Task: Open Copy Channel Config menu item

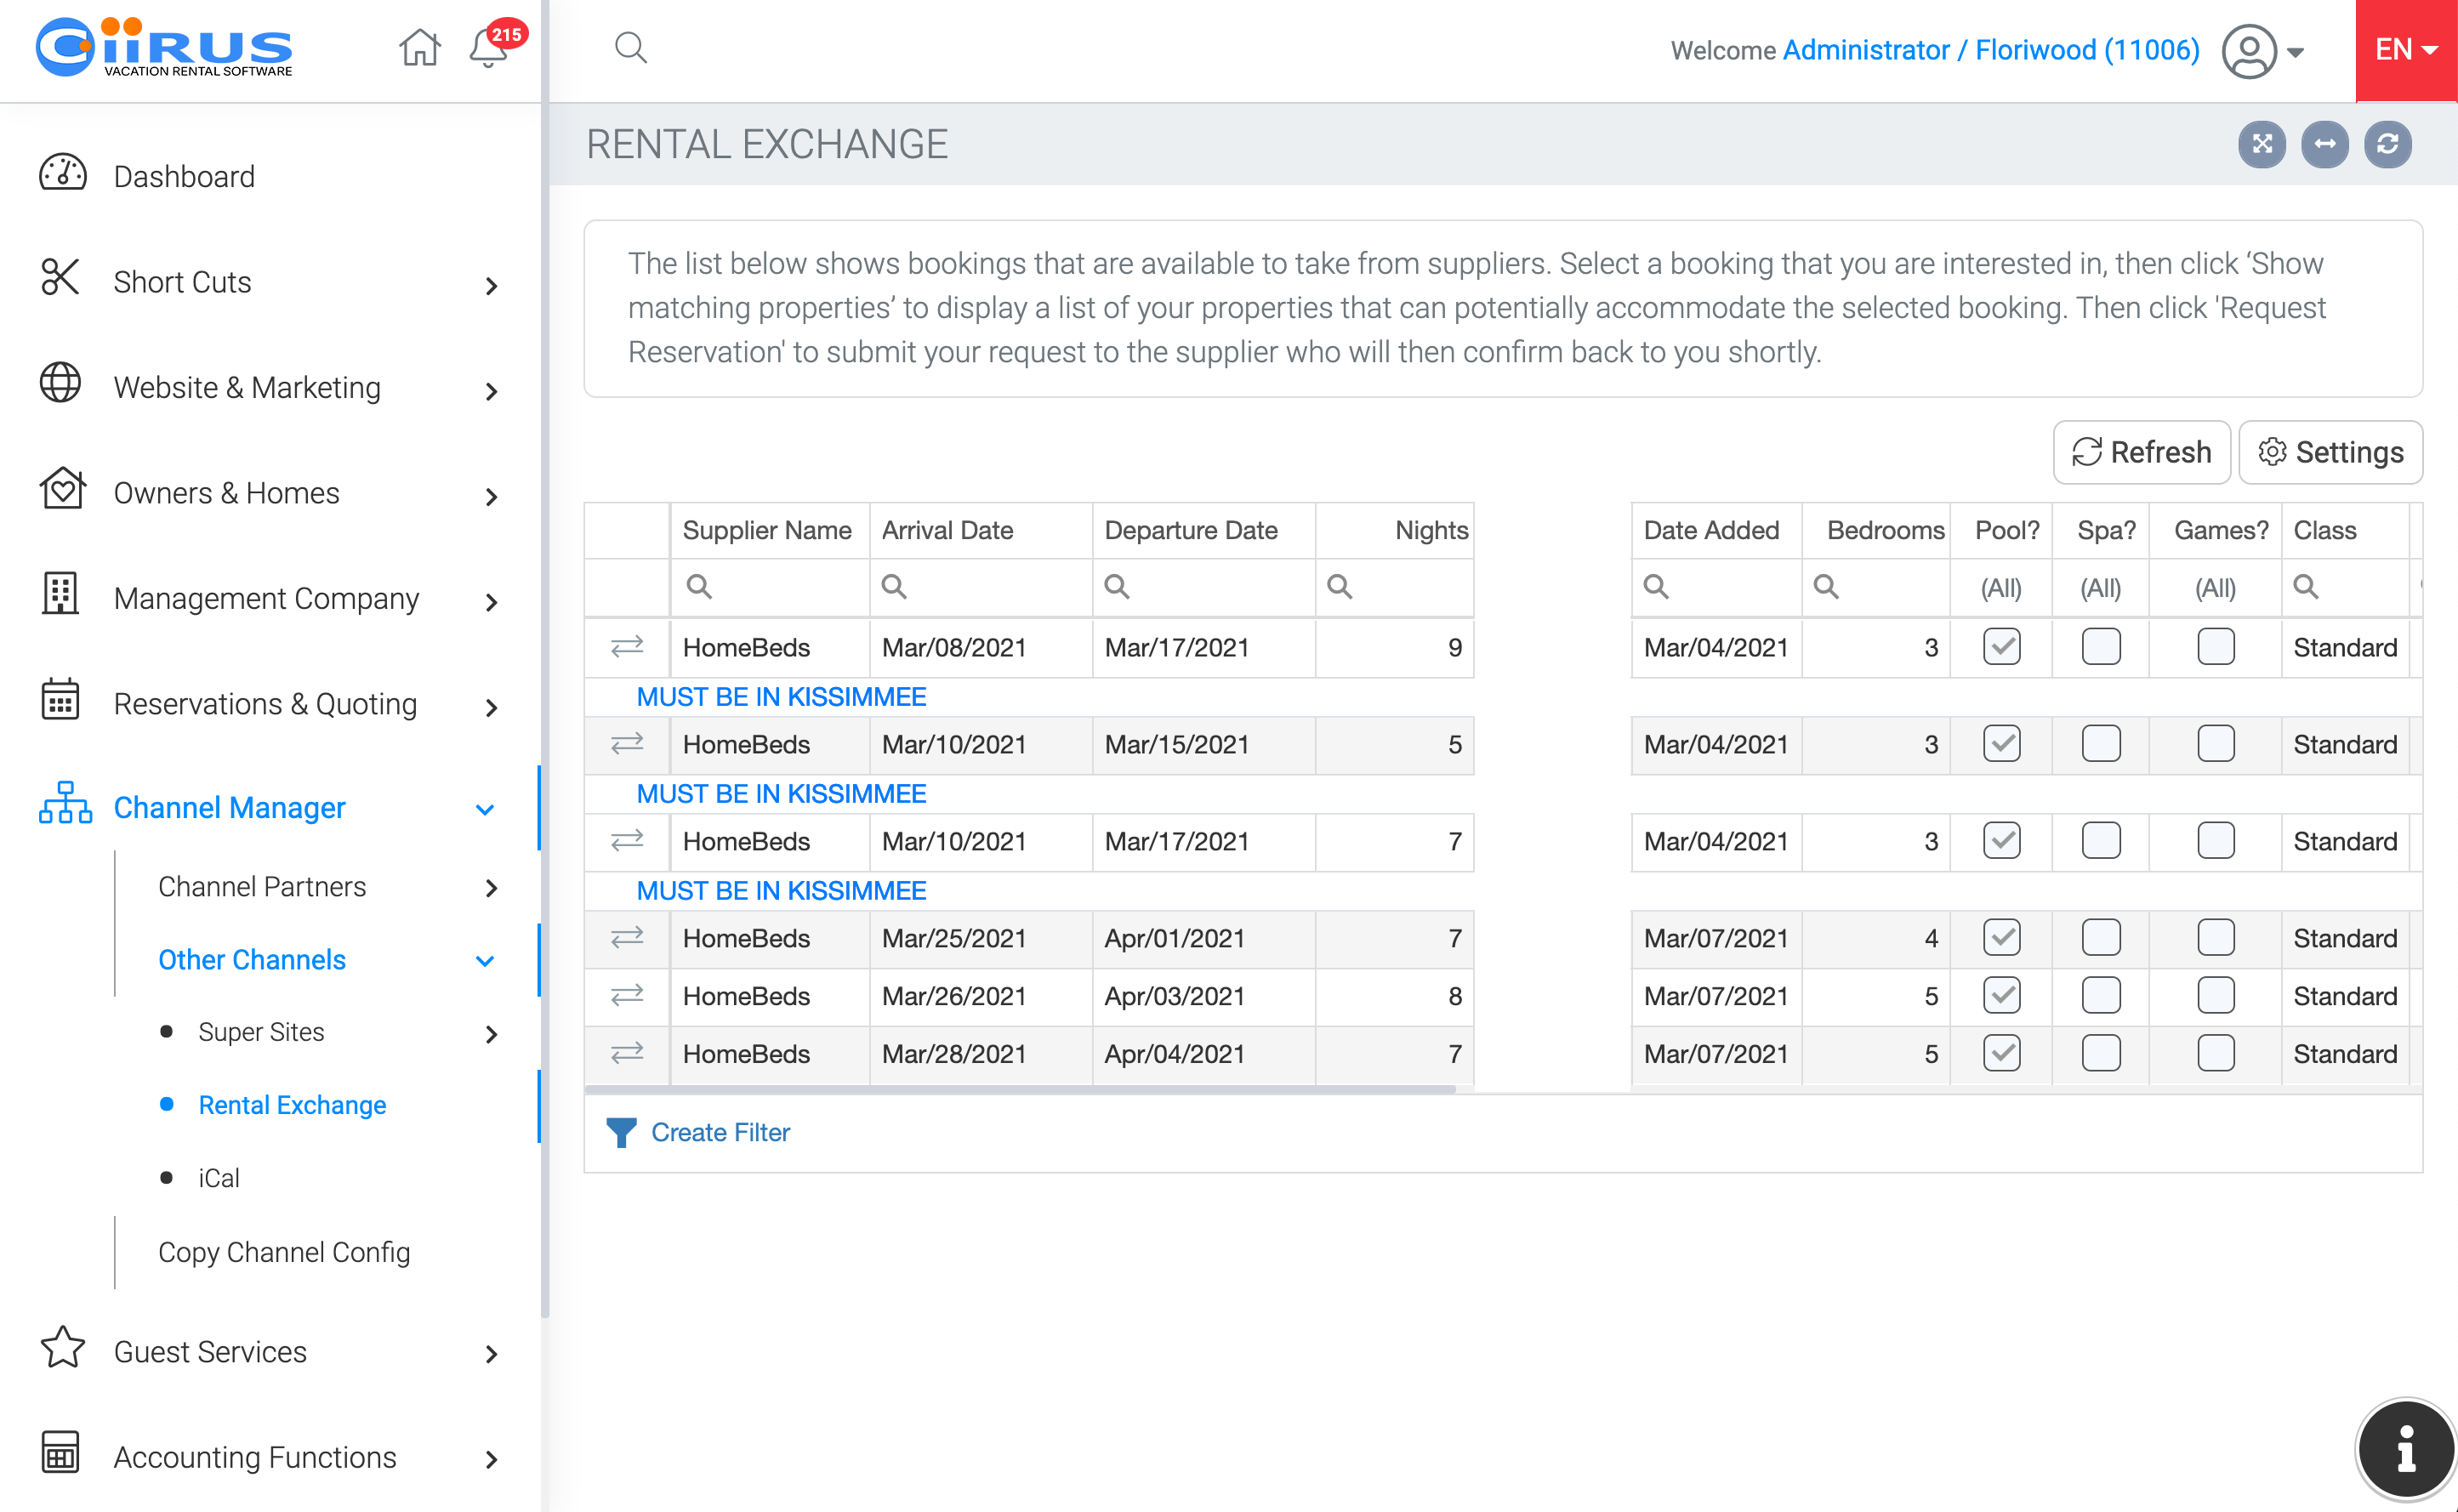Action: (x=284, y=1252)
